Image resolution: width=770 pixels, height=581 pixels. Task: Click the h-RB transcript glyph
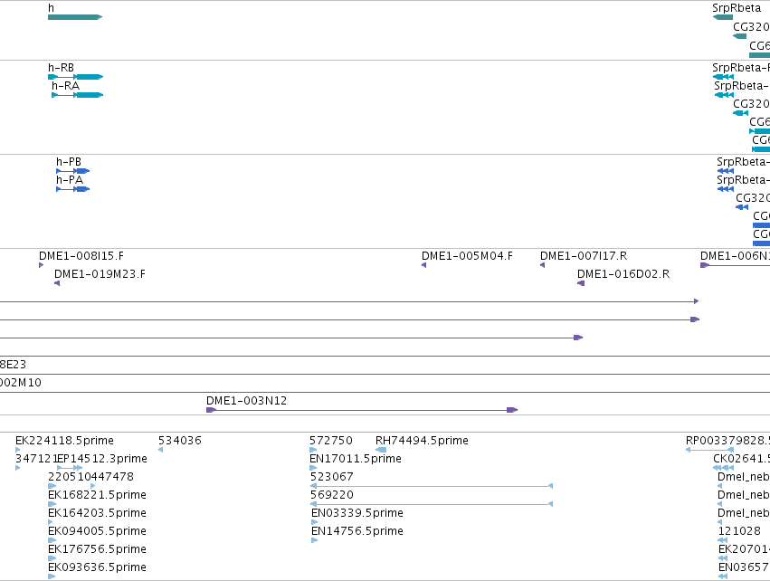[x=75, y=77]
